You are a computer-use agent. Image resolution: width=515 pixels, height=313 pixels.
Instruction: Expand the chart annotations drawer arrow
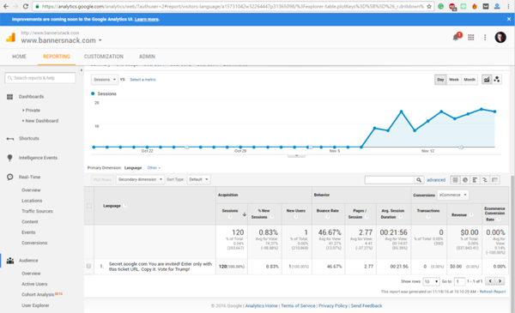point(296,155)
